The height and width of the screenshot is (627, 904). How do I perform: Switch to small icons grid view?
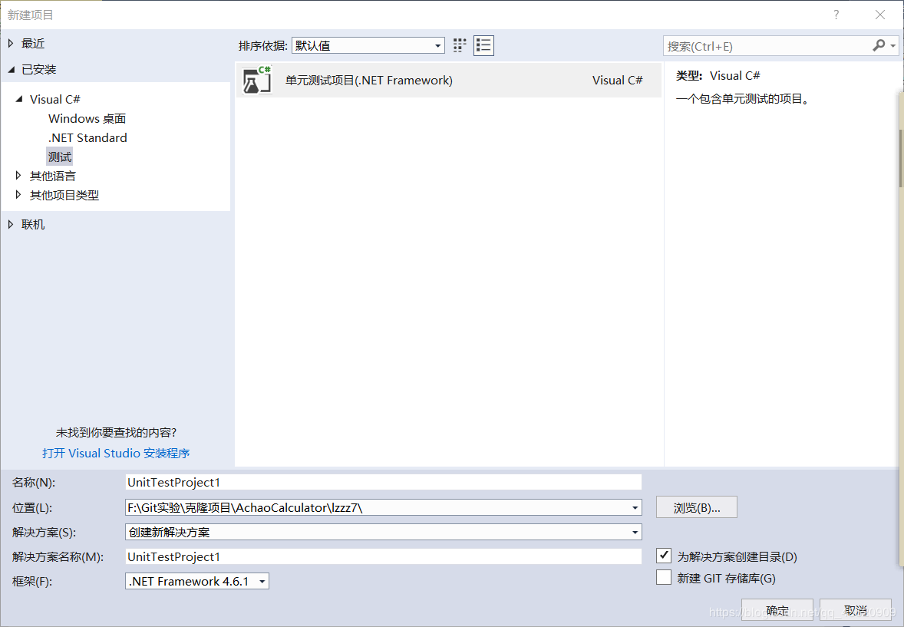click(460, 45)
